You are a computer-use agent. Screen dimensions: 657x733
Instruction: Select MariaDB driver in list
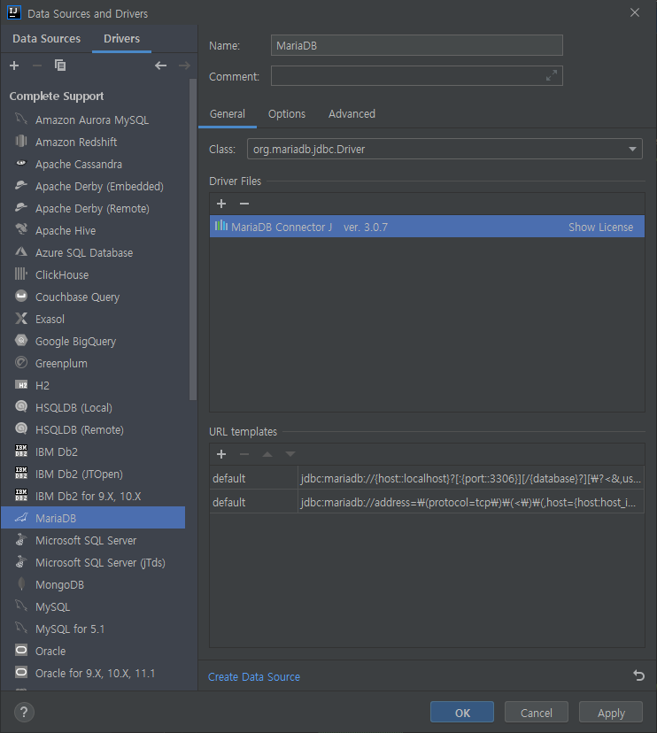93,518
